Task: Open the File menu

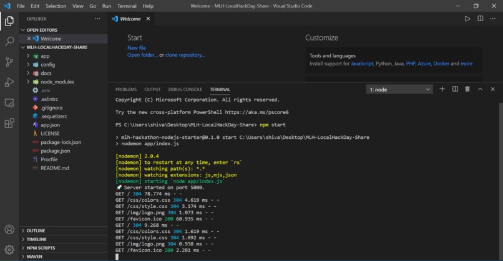Action: tap(21, 6)
